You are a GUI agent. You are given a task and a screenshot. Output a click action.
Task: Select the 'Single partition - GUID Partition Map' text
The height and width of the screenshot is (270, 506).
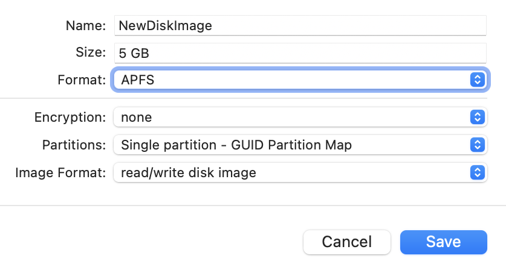(x=236, y=145)
